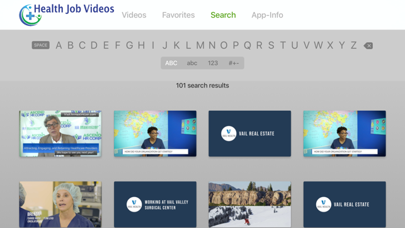Choose letter L on the keyboard
The height and width of the screenshot is (228, 405).
[x=188, y=45]
